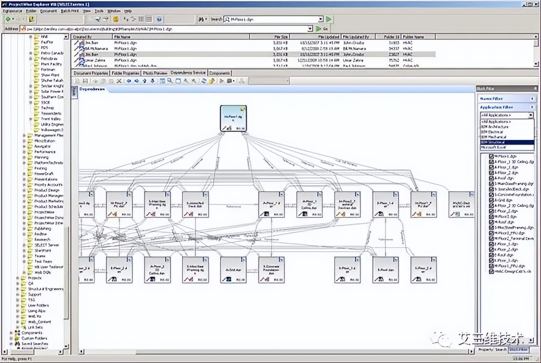Open the Search box dropdown arrow
This screenshot has width=541, height=363.
[x=321, y=19]
